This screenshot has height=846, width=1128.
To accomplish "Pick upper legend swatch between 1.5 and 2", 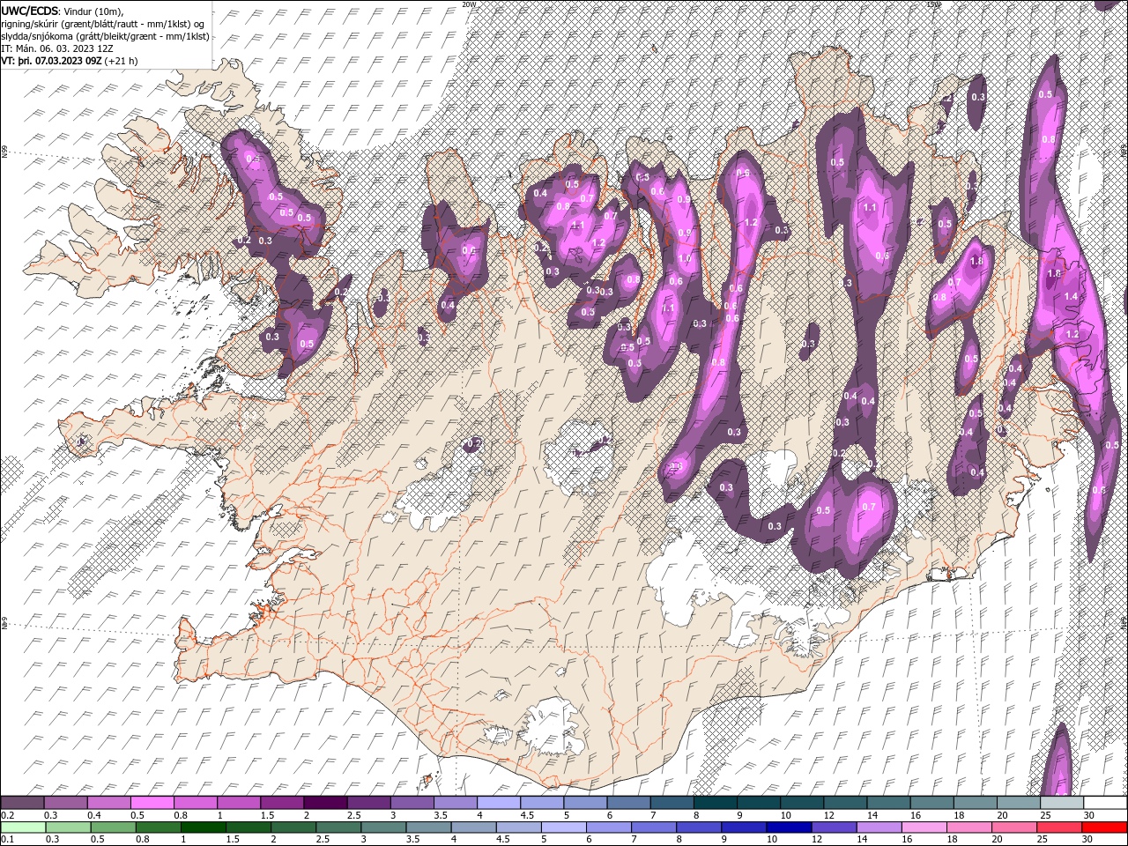I will [282, 803].
